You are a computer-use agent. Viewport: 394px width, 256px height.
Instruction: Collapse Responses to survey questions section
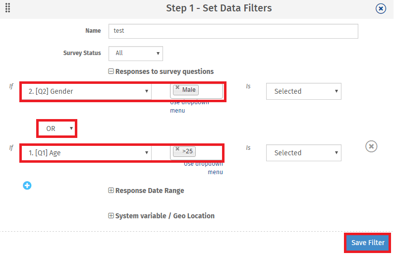111,71
